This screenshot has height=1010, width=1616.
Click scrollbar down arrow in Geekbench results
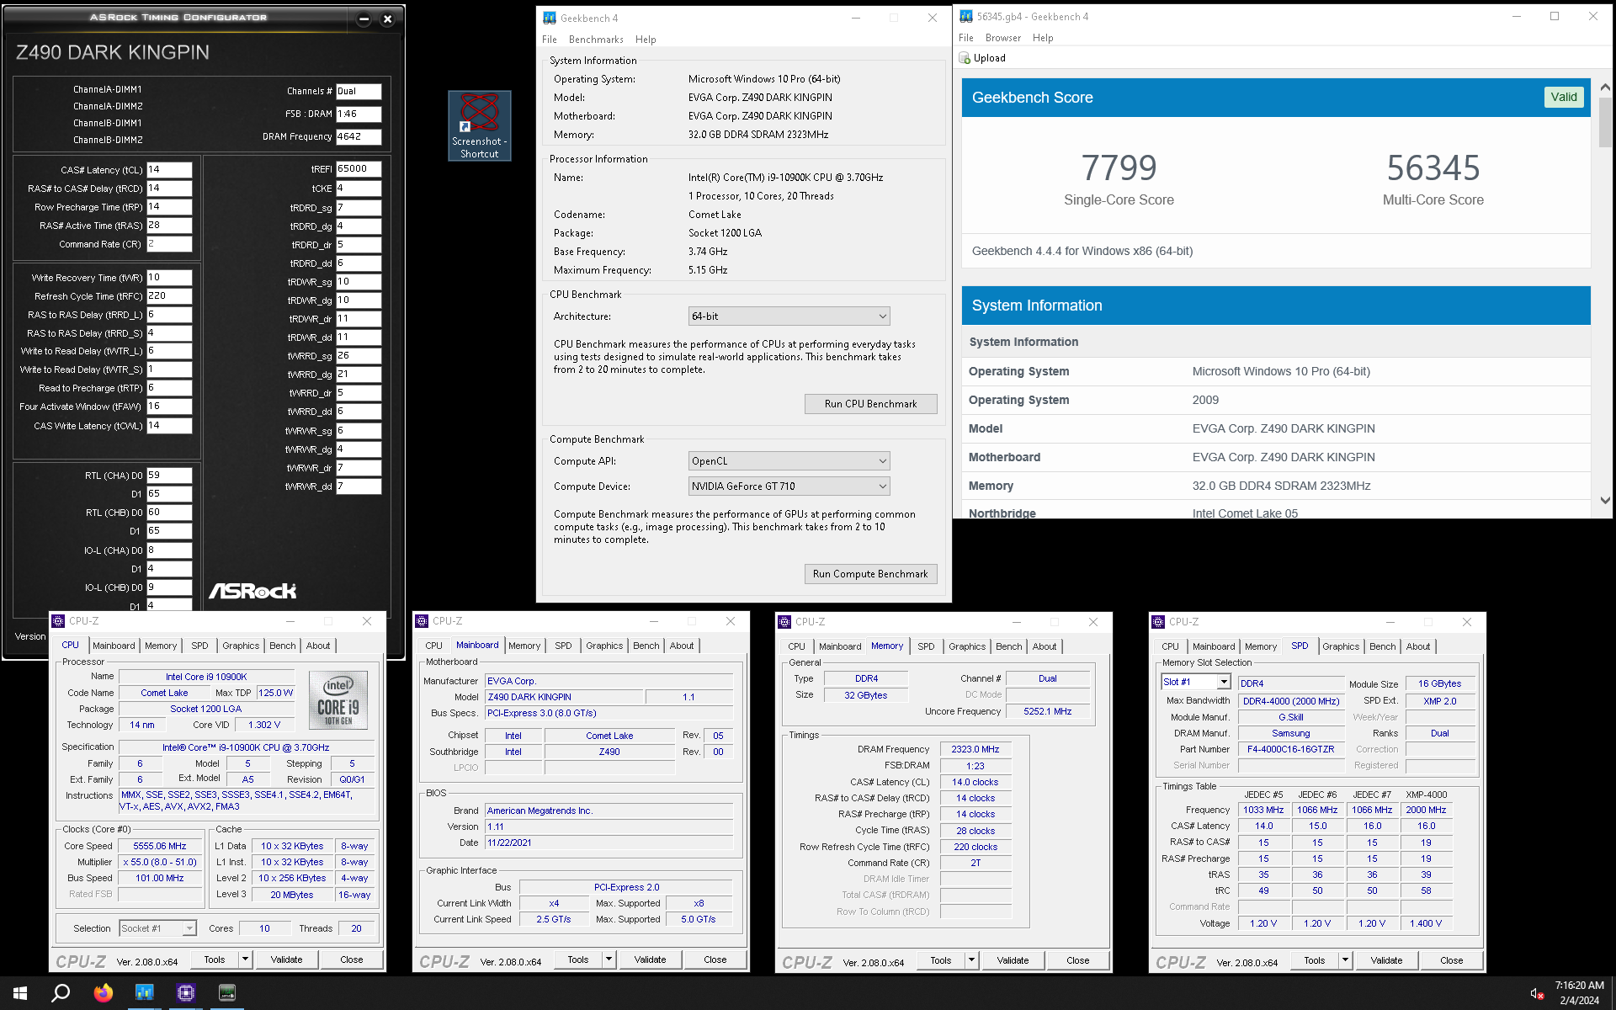point(1605,500)
